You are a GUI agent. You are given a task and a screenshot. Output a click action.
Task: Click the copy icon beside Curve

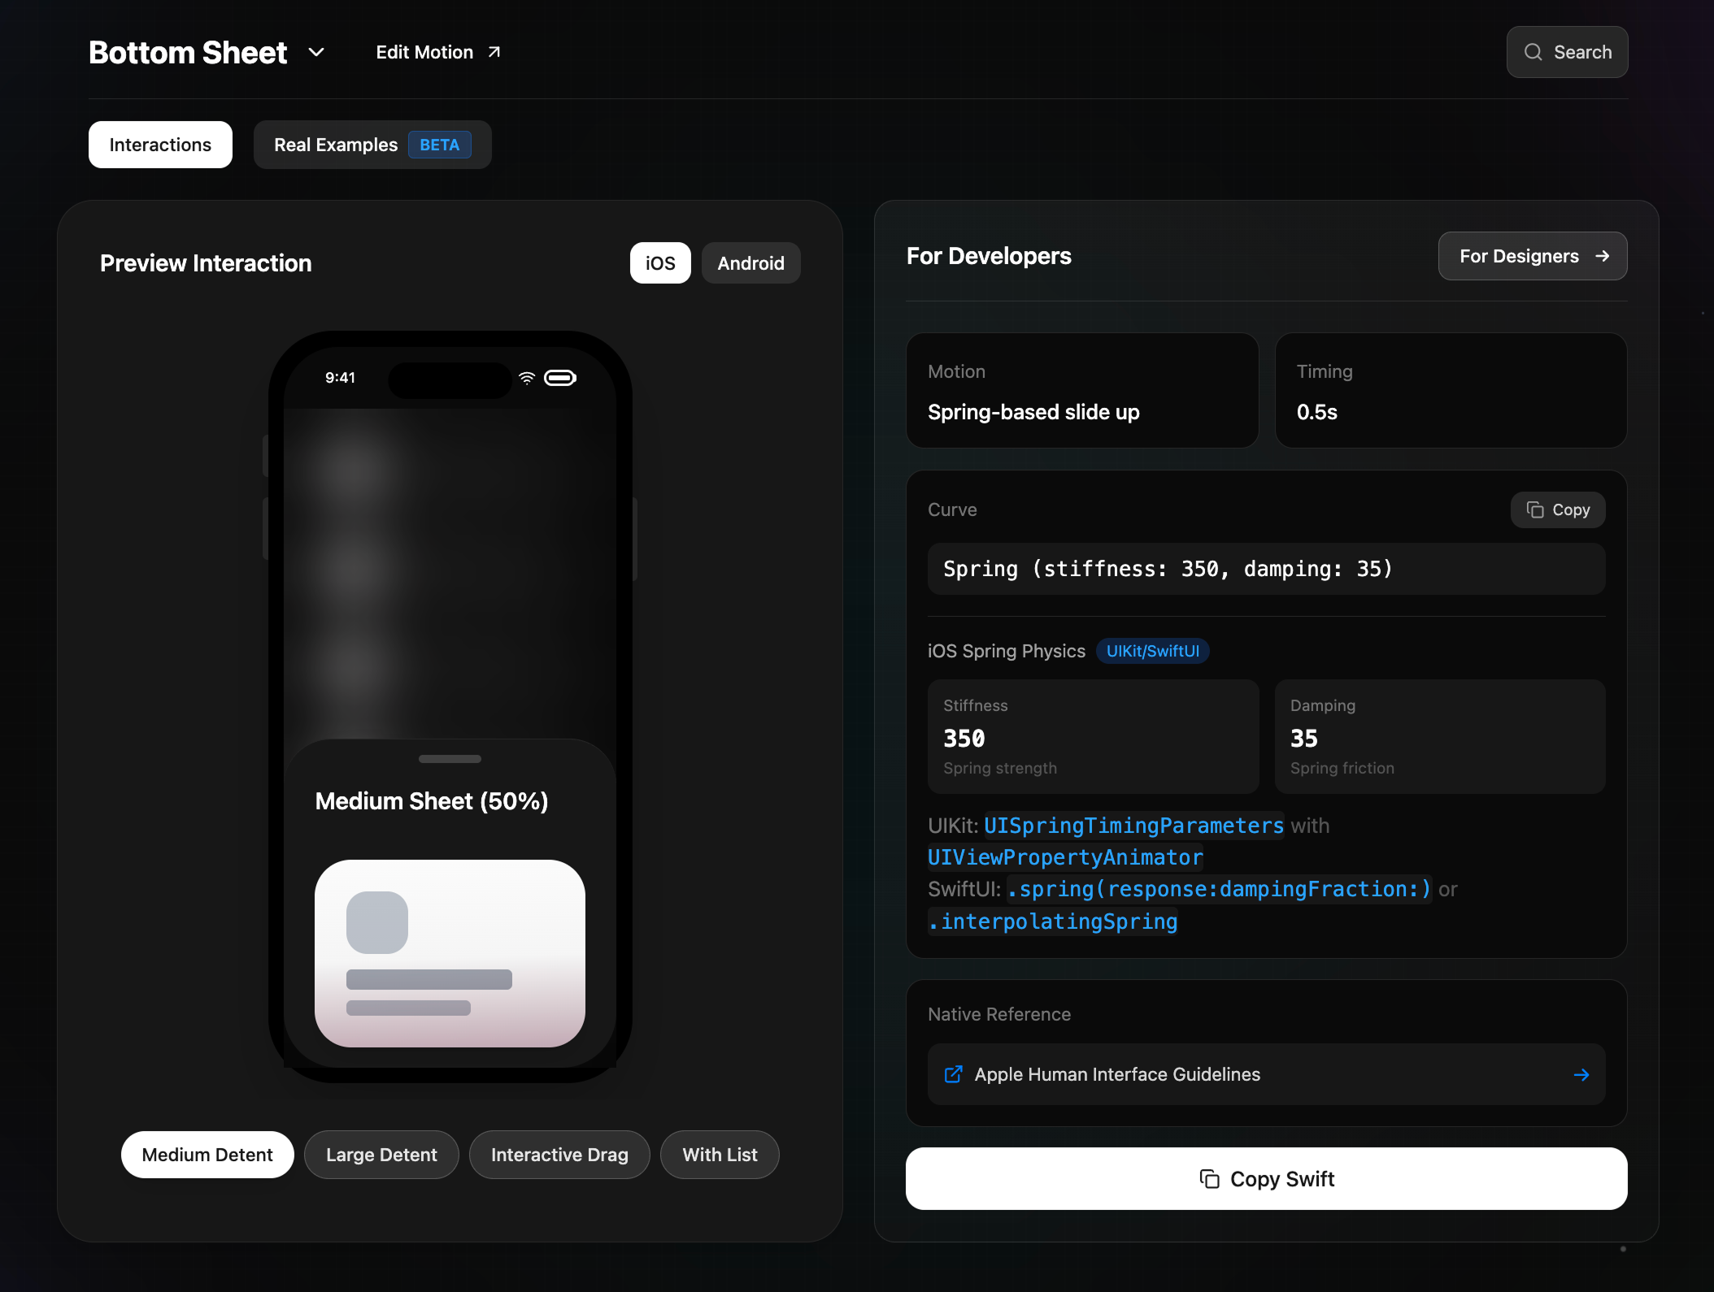click(1535, 509)
